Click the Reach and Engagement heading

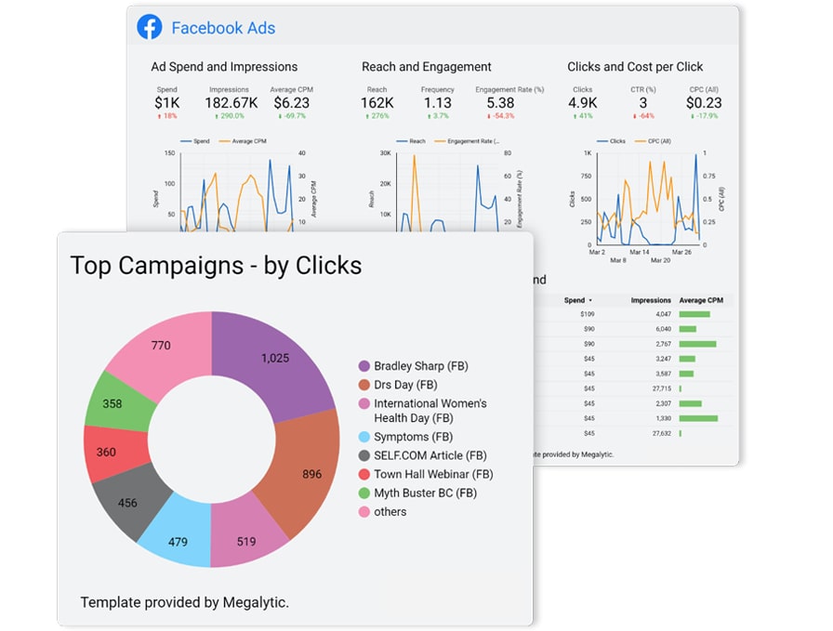[427, 67]
